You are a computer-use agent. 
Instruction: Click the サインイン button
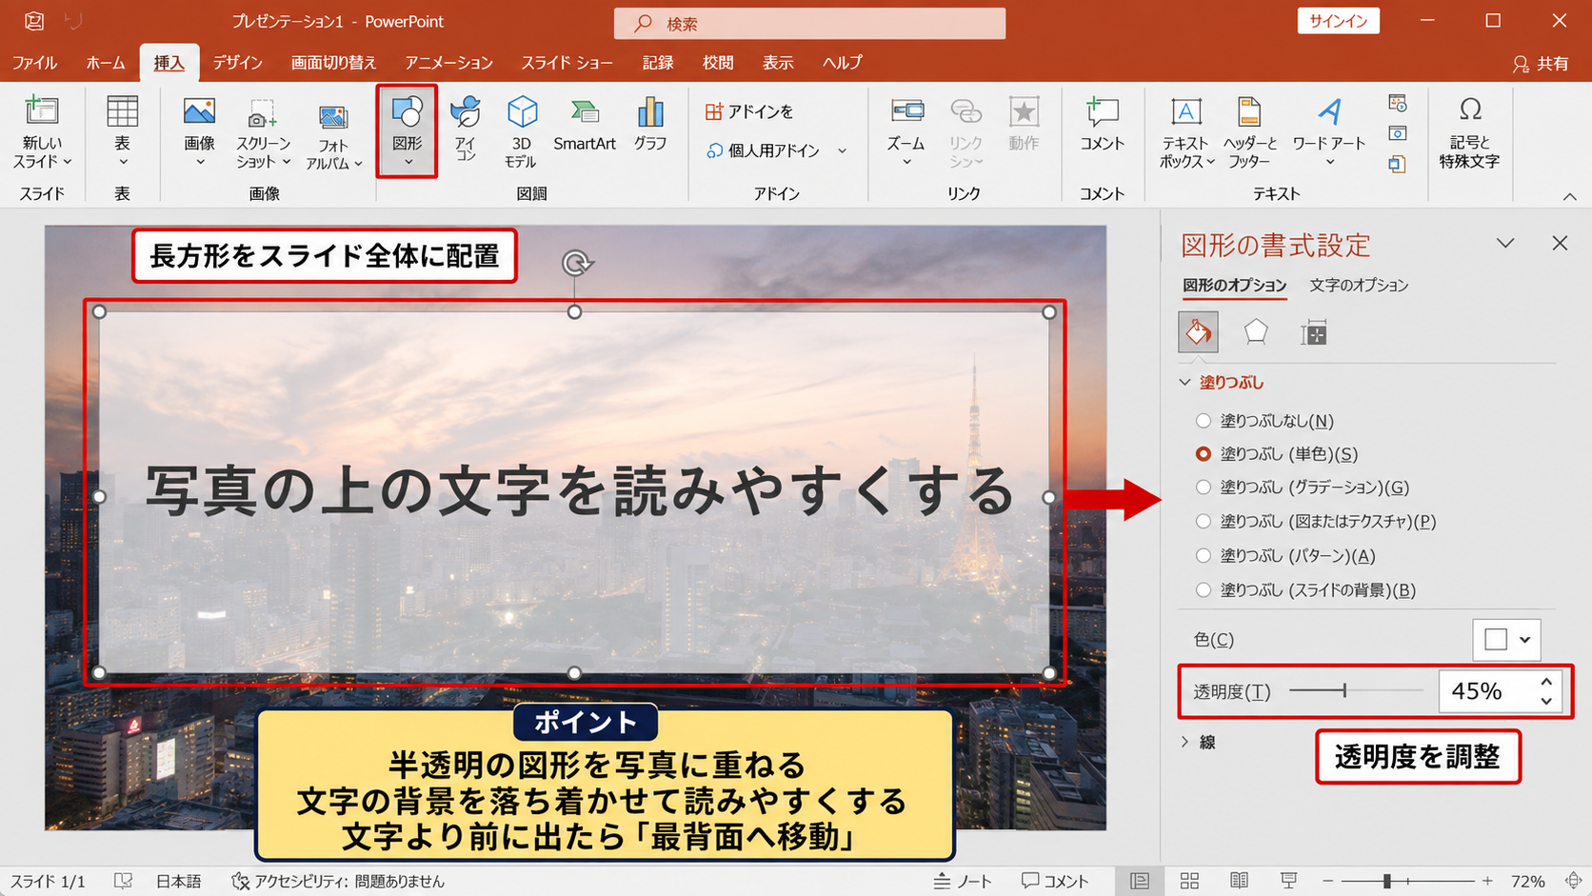(1338, 21)
